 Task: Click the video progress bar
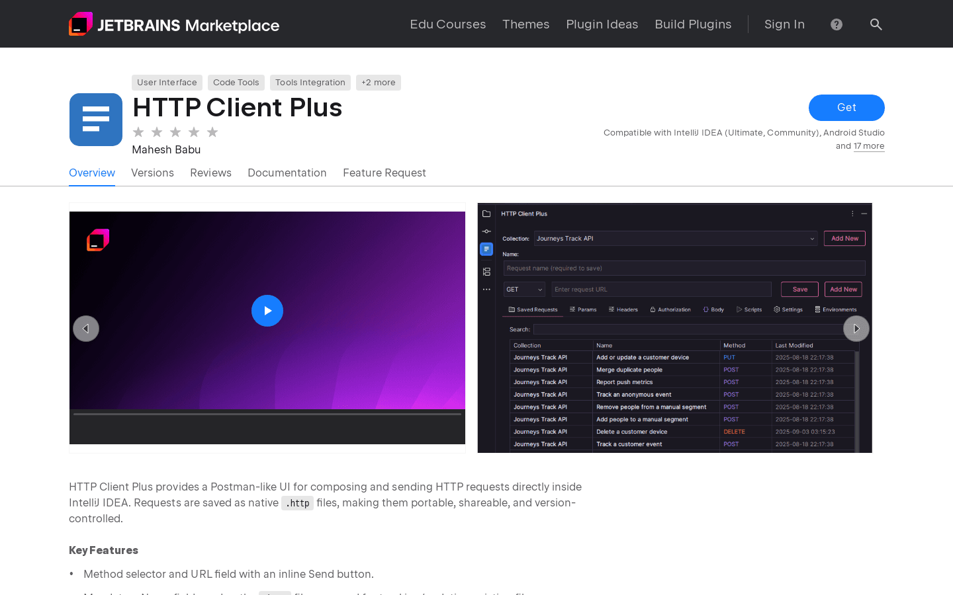[x=267, y=413]
